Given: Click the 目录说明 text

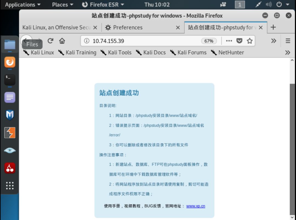Looking at the screenshot, I should [x=108, y=106].
